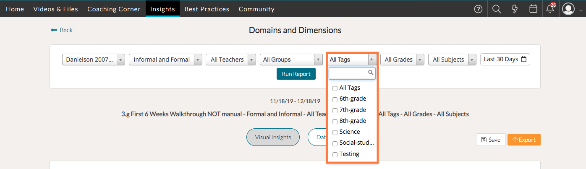The height and width of the screenshot is (169, 586).
Task: Check the Science tag checkbox
Action: [x=335, y=132]
